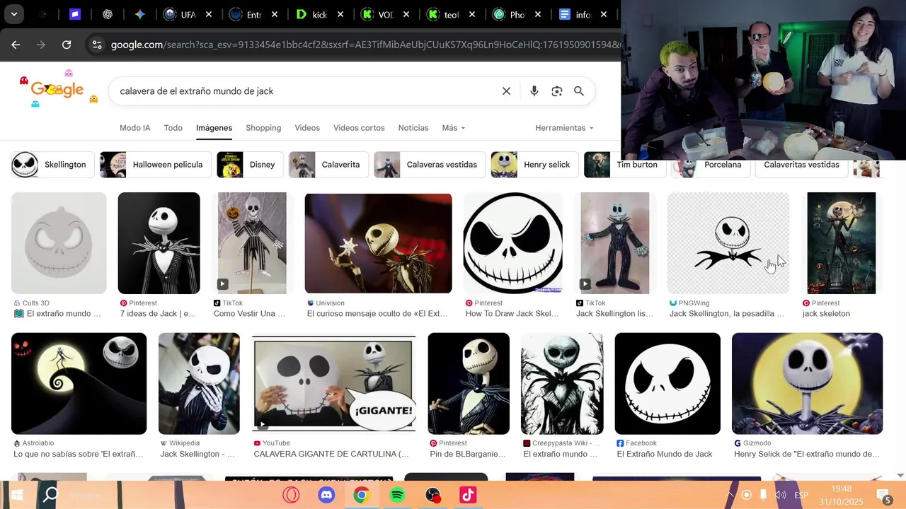906x509 pixels.
Task: Submit search with the magnifying glass
Action: click(579, 91)
